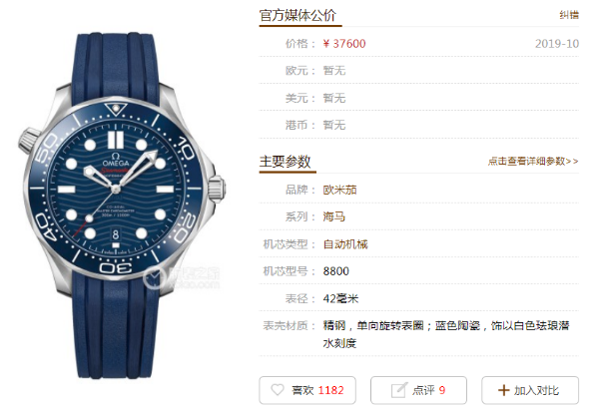Click the 官方媒体公价 heading

click(297, 16)
